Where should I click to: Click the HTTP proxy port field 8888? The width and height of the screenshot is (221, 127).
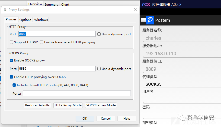57,34
